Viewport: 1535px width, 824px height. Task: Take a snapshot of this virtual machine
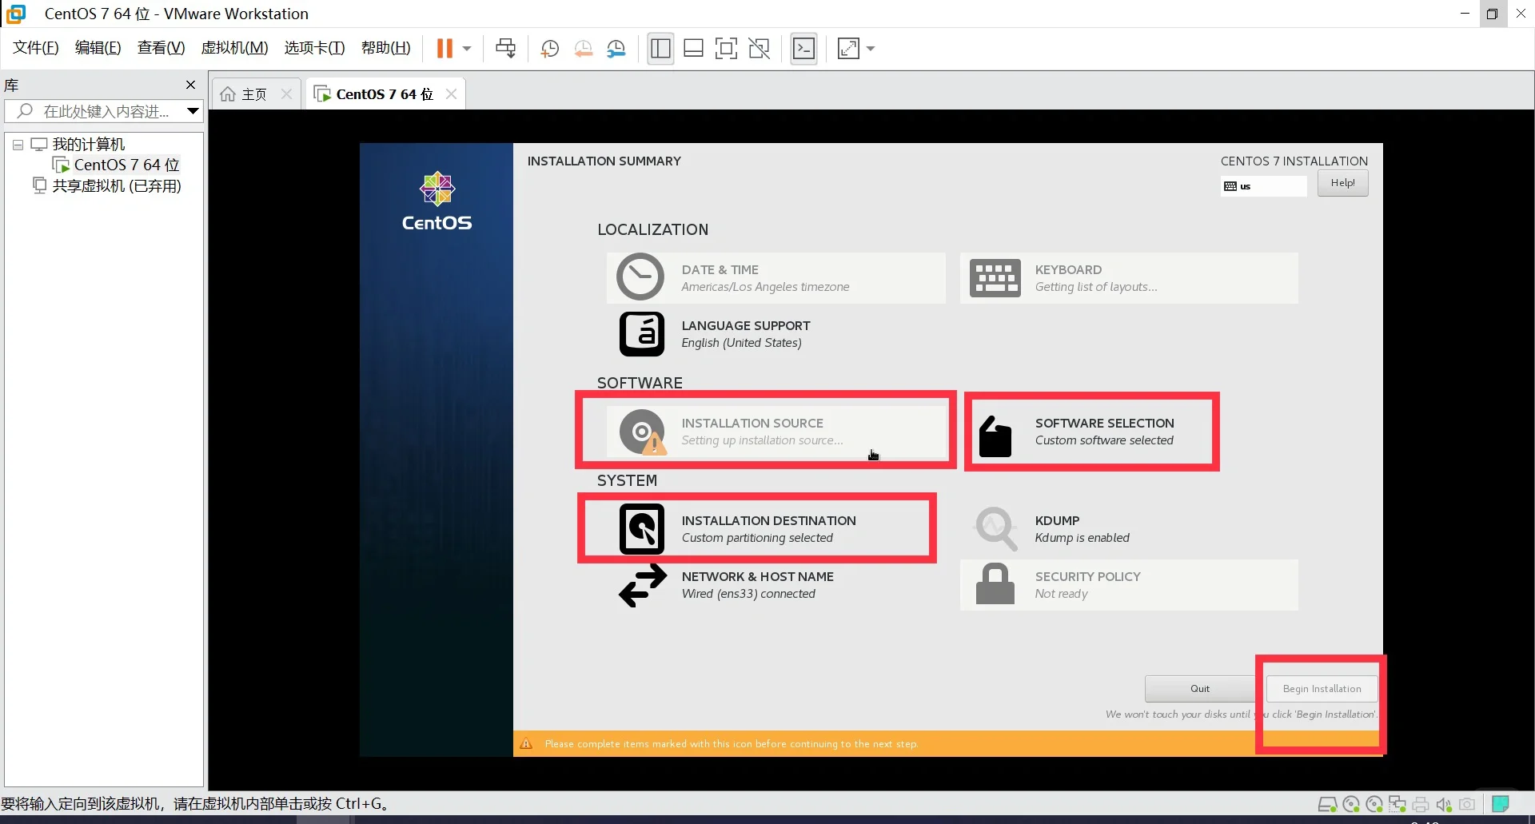pyautogui.click(x=549, y=49)
